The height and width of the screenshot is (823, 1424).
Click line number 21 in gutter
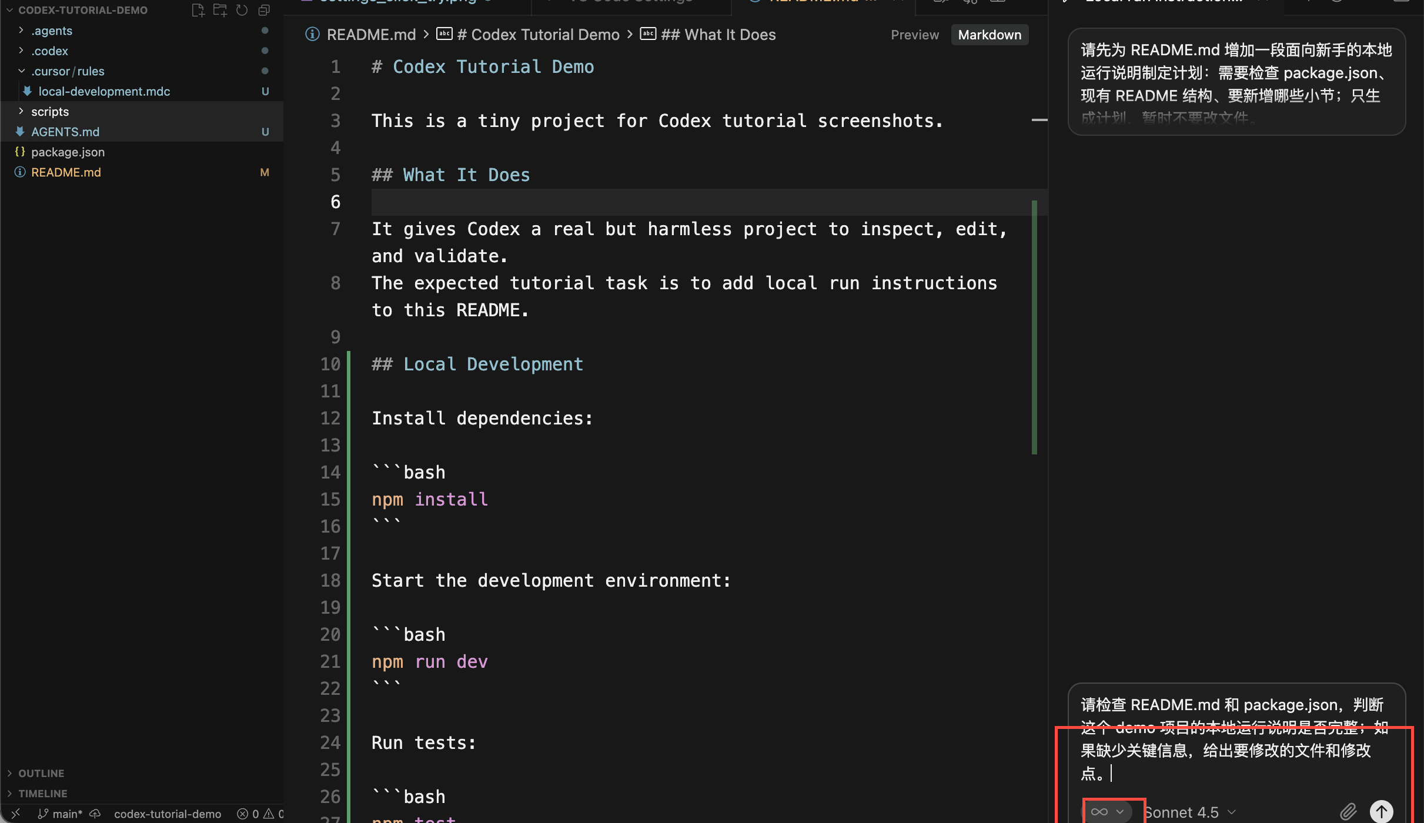[x=330, y=662]
